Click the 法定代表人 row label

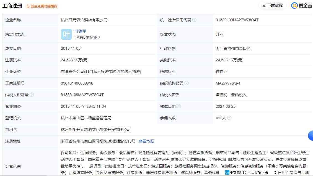[x=15, y=34]
